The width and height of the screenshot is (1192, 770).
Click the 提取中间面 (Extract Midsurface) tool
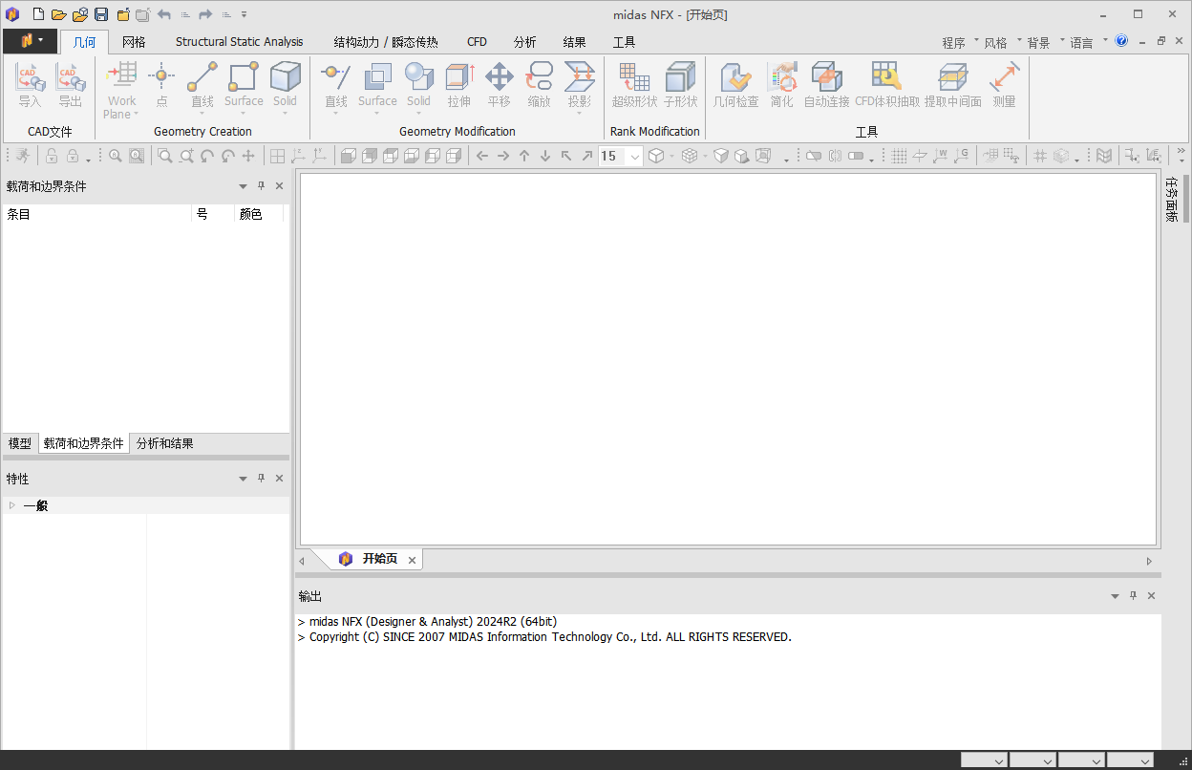click(953, 85)
